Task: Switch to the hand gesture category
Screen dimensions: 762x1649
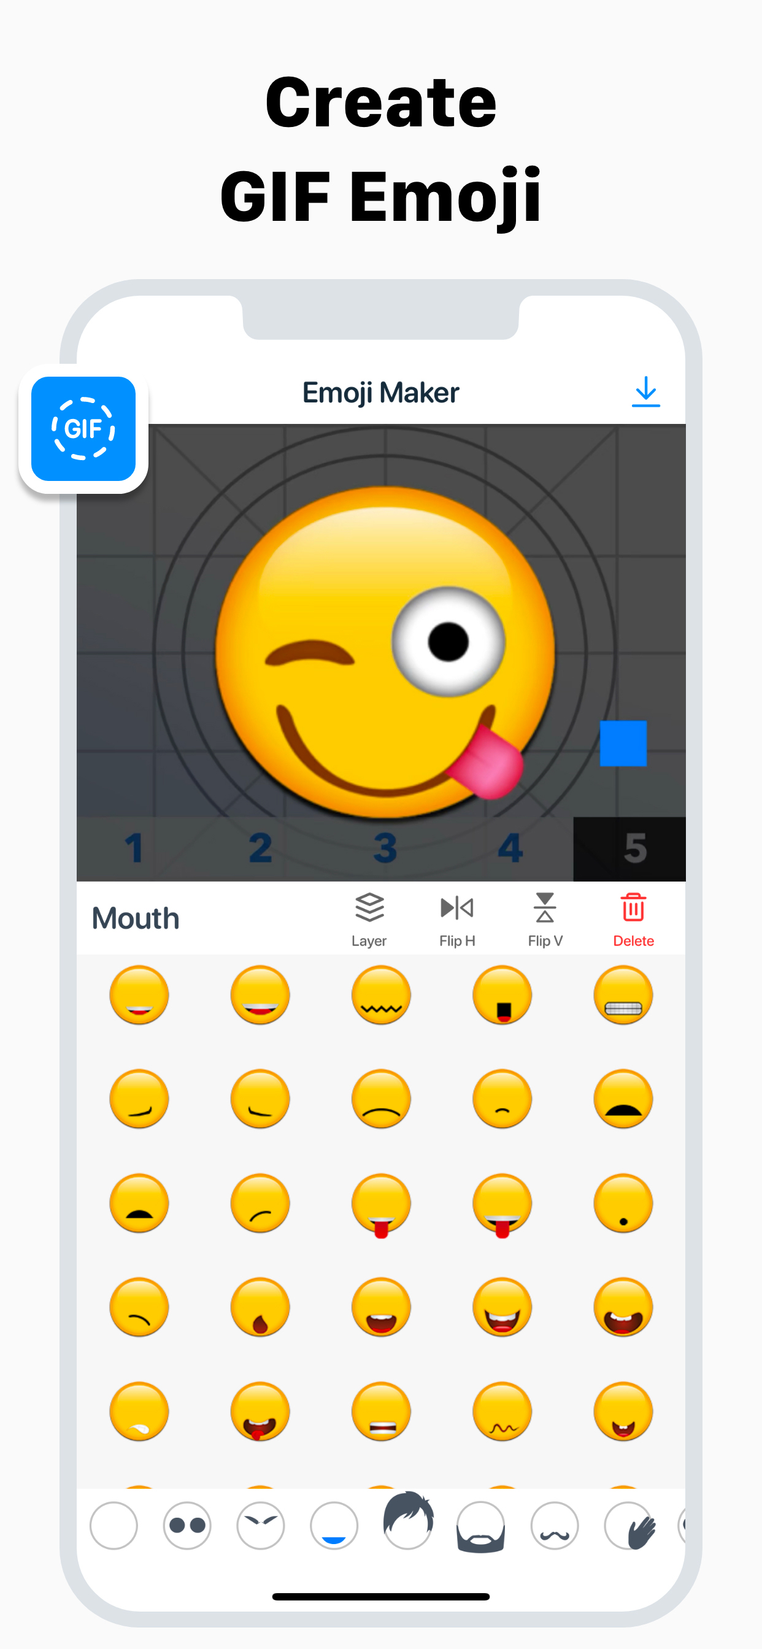Action: point(630,1526)
